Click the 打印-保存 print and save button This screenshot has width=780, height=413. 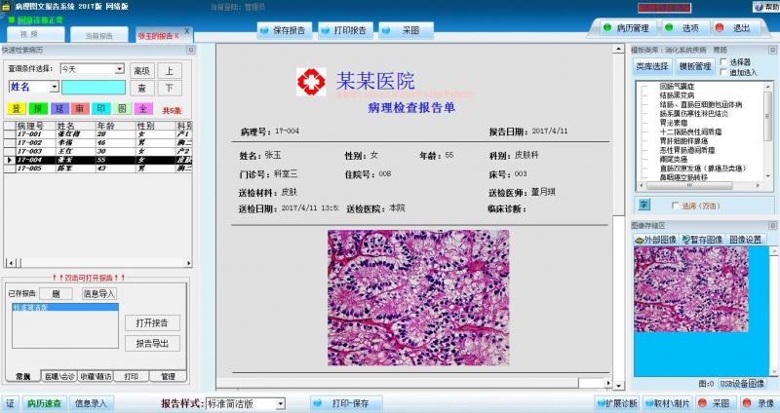tap(346, 402)
